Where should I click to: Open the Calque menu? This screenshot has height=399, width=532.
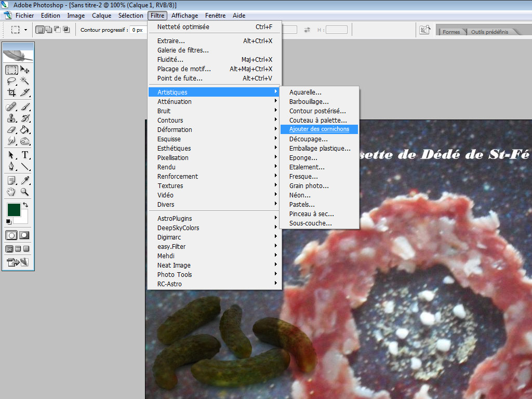click(101, 16)
